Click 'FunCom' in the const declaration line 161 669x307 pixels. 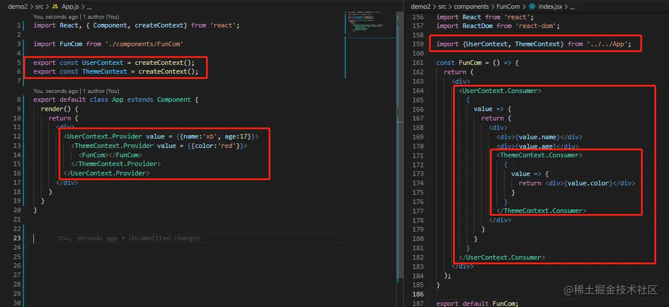pyautogui.click(x=470, y=63)
